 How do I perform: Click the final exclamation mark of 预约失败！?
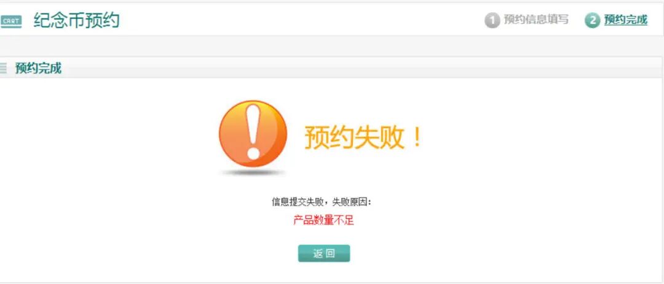click(x=416, y=137)
